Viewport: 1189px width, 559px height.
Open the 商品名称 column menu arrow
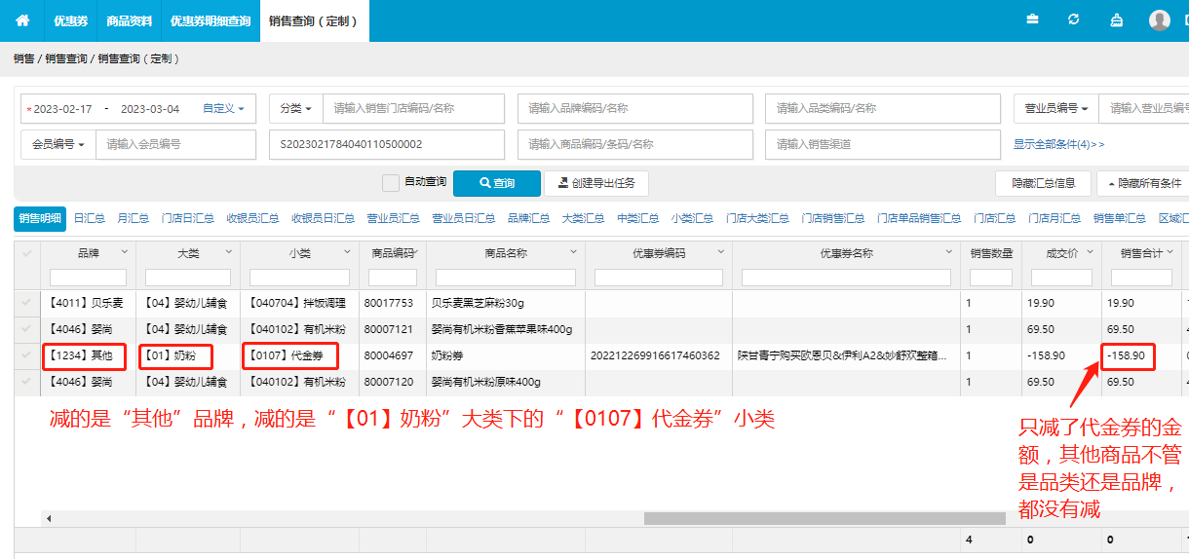click(577, 252)
